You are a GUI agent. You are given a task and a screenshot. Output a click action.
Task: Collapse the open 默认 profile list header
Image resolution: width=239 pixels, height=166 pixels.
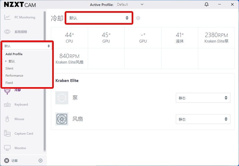pyautogui.click(x=27, y=46)
